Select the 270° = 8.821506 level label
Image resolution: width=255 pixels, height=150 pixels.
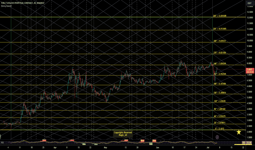click(219, 53)
